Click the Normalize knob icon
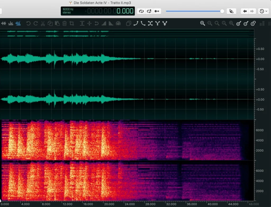This screenshot has width=271, height=207. click(x=118, y=24)
